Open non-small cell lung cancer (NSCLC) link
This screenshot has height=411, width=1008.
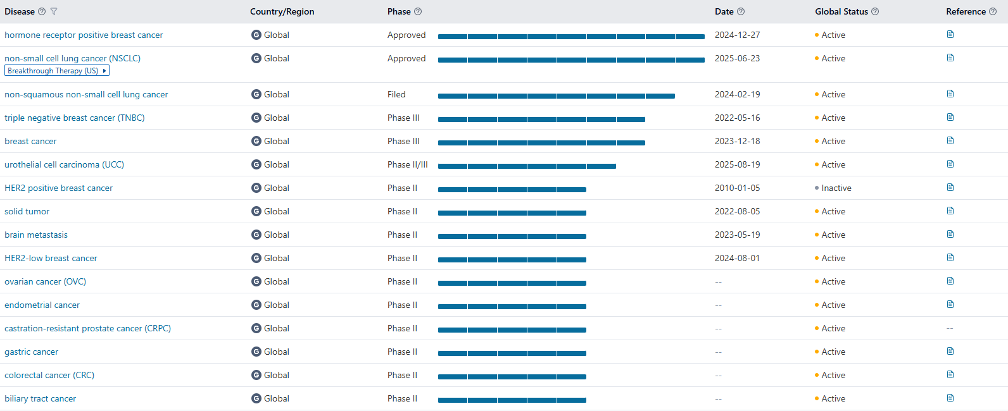coord(72,58)
